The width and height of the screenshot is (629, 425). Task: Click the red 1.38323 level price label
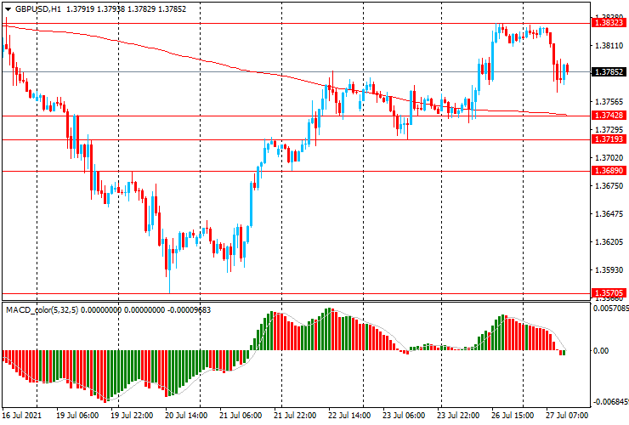[x=609, y=23]
